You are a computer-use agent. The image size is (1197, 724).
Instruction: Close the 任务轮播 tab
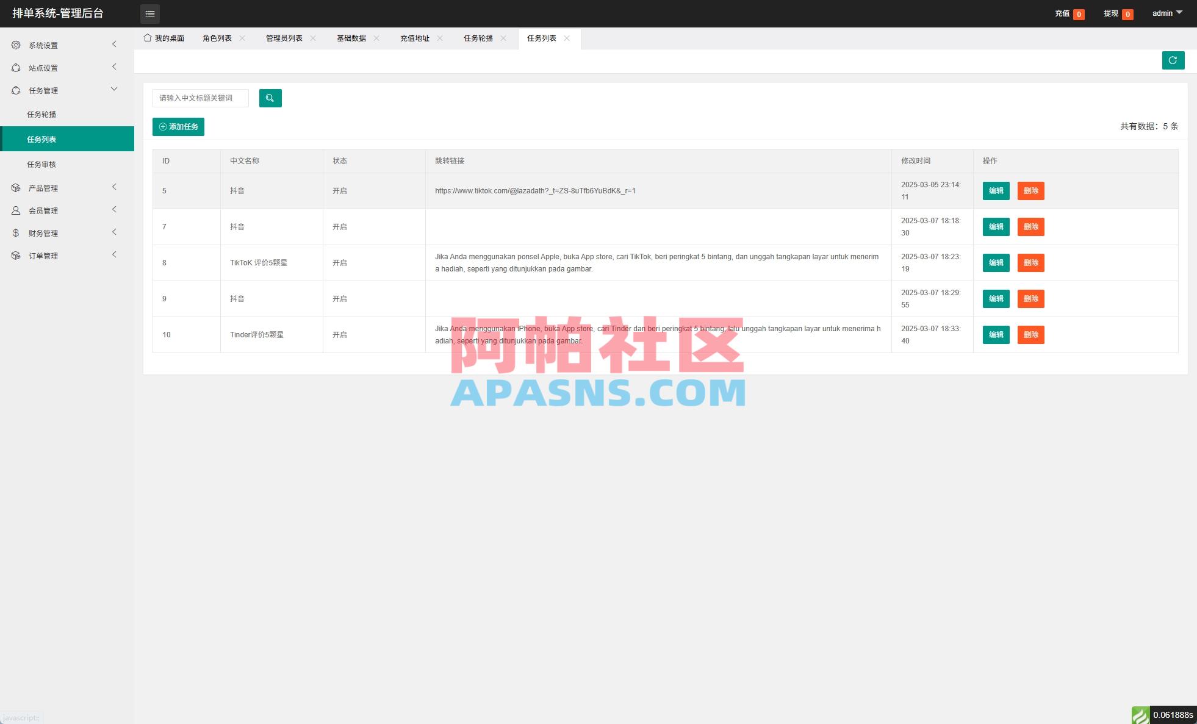503,38
